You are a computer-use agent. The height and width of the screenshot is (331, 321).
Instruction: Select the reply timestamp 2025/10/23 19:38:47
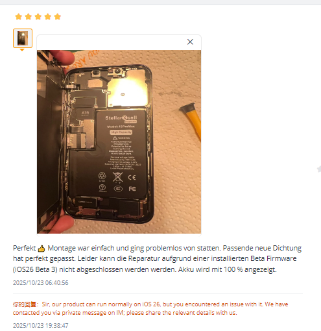coord(41,326)
